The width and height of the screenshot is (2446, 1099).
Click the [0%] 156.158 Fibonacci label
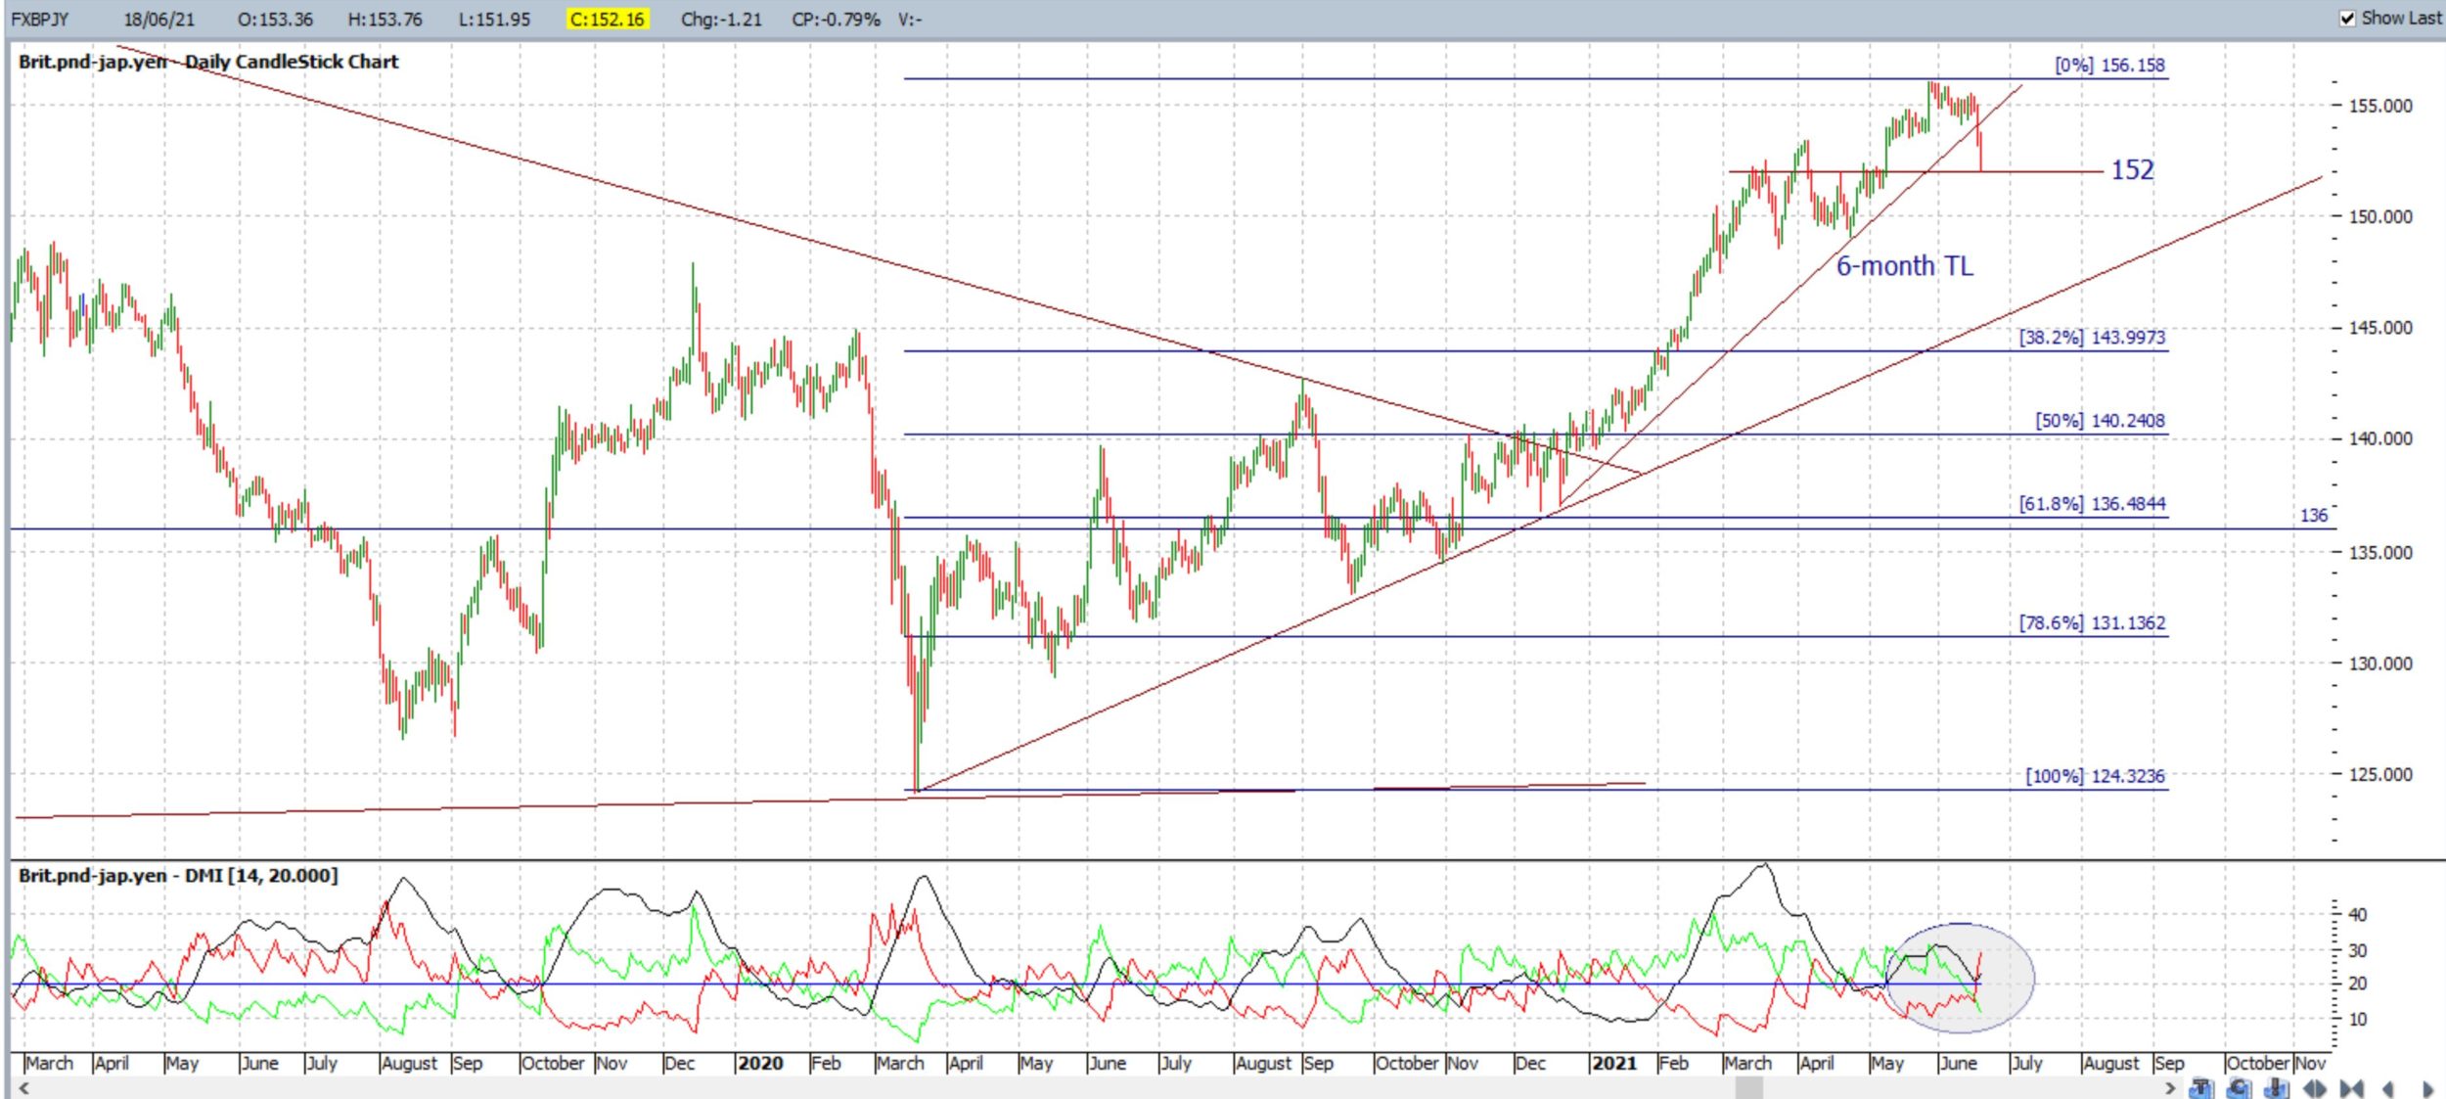[2109, 66]
